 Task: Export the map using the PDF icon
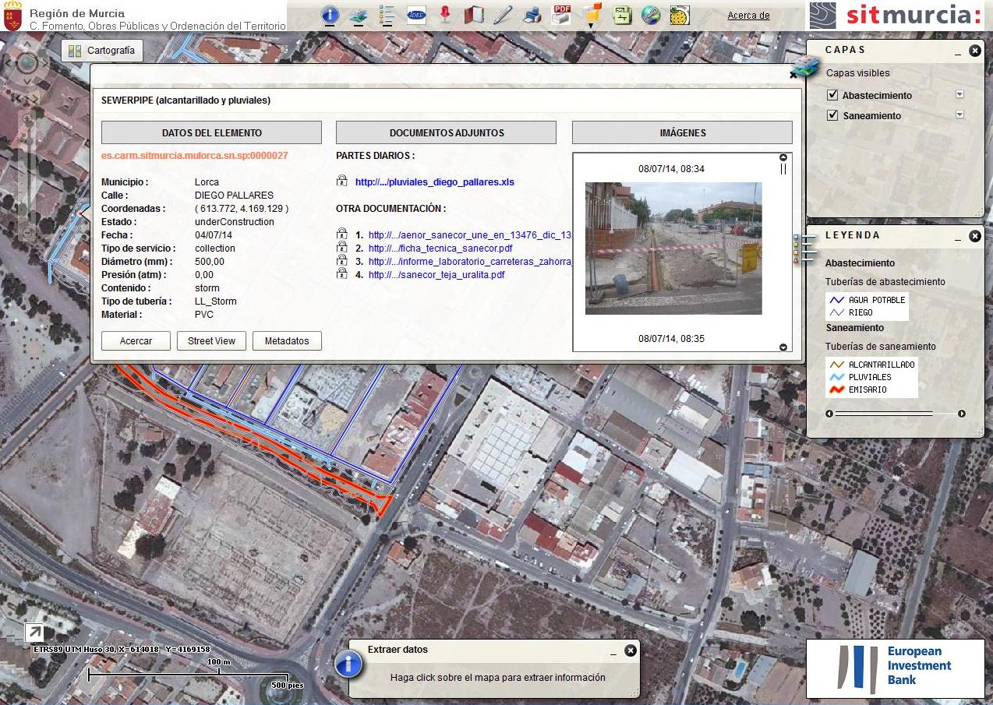click(x=561, y=14)
